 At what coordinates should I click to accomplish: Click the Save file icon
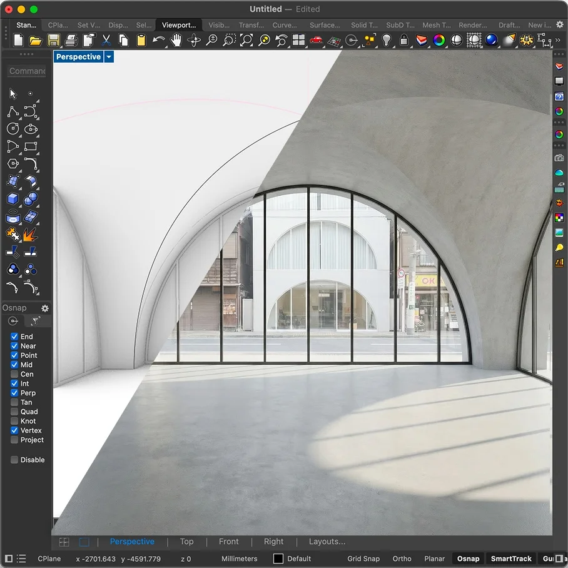coord(54,40)
